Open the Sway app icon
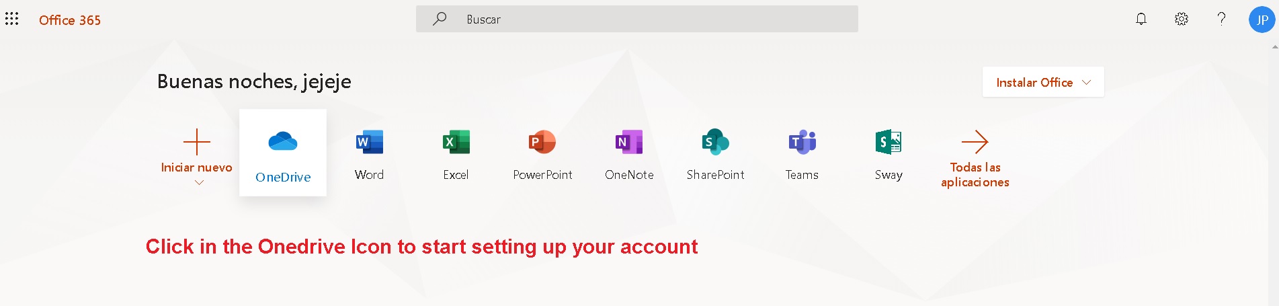The height and width of the screenshot is (306, 1279). [888, 154]
